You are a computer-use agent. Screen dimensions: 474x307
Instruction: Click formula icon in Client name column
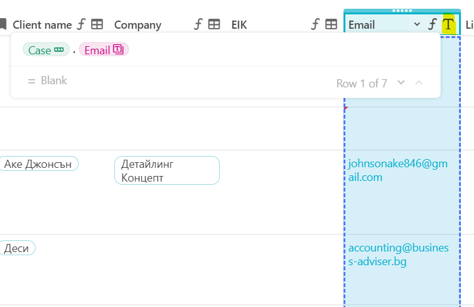tap(81, 24)
